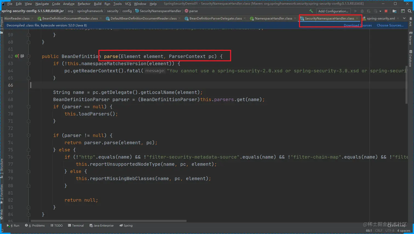The image size is (414, 234).
Task: Switch to the BeanDefinitionParserDelegate.class tab
Action: 215,18
